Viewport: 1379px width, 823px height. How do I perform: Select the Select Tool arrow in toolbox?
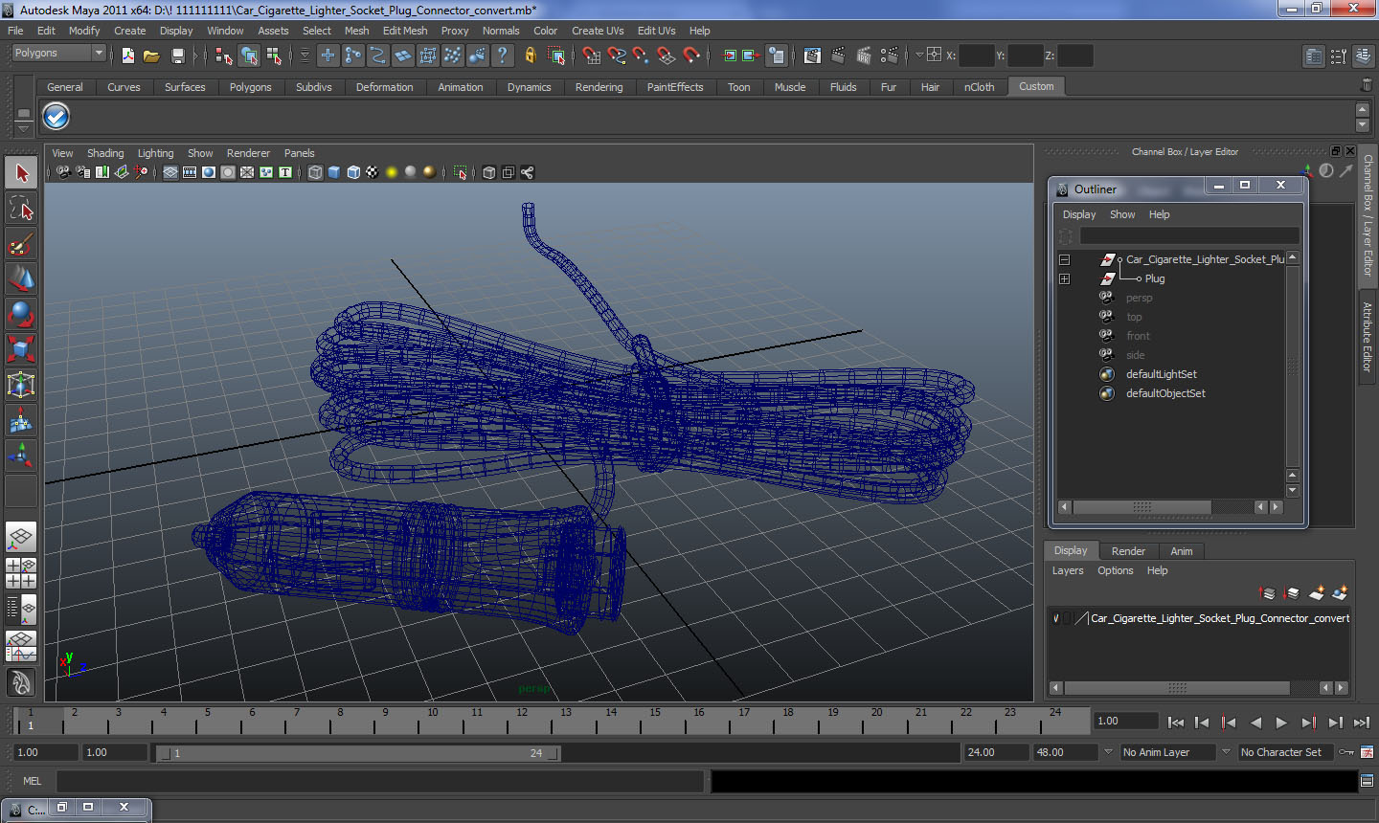pyautogui.click(x=21, y=173)
